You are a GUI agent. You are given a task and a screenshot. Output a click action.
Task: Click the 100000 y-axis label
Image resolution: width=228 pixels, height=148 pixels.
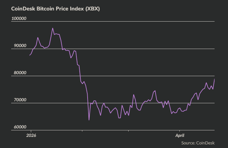(x=19, y=19)
